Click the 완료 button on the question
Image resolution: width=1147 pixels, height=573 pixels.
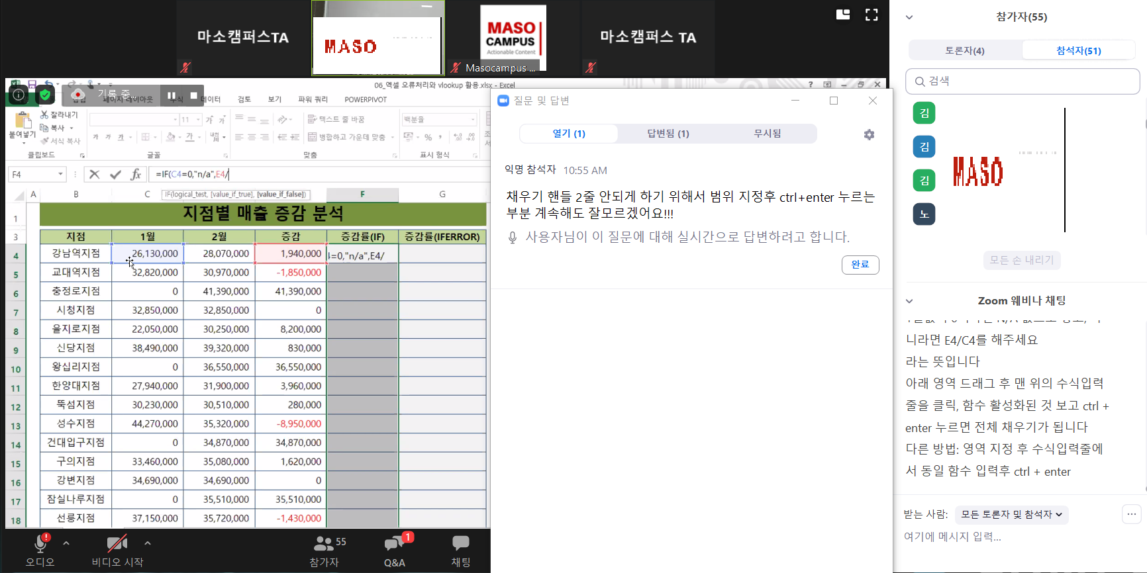click(x=860, y=265)
